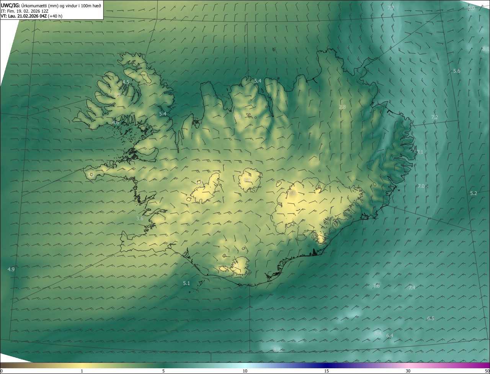The width and height of the screenshot is (490, 374).
Task: Click the '30' tick on the color scale
Action: [408, 371]
